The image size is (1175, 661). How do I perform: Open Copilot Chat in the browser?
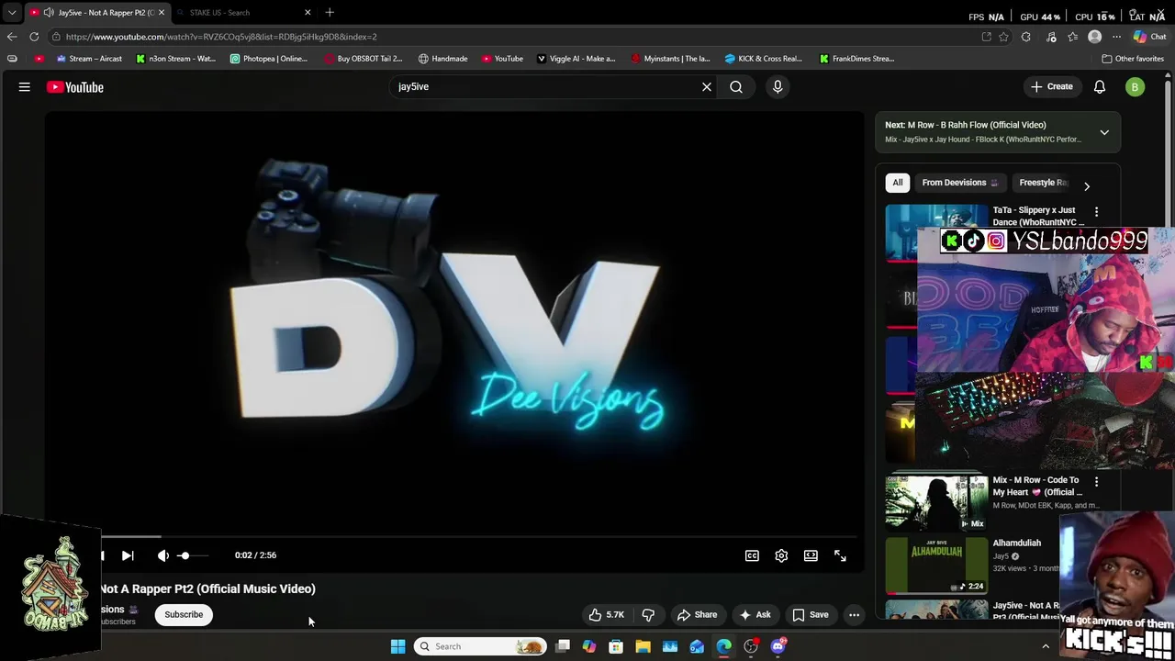(x=1149, y=37)
